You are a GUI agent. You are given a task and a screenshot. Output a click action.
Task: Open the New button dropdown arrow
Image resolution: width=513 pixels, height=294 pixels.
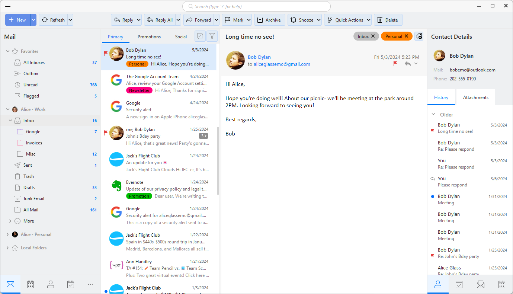tap(33, 20)
